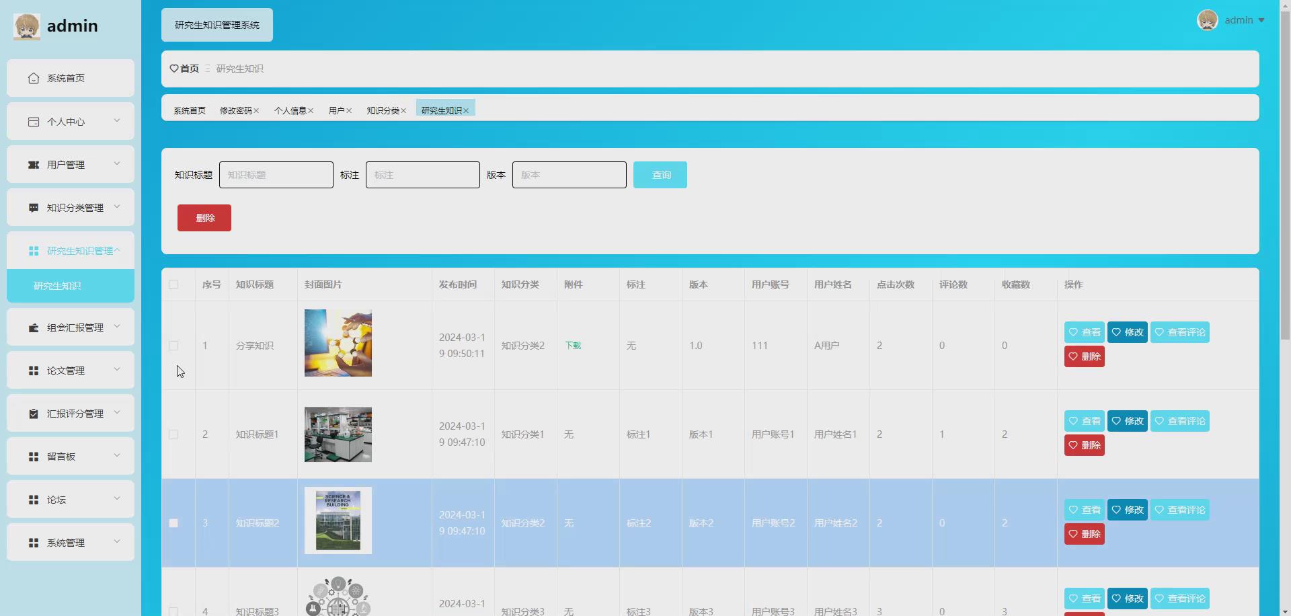Open the 知识标题1 lab cover thumbnail

coord(338,434)
